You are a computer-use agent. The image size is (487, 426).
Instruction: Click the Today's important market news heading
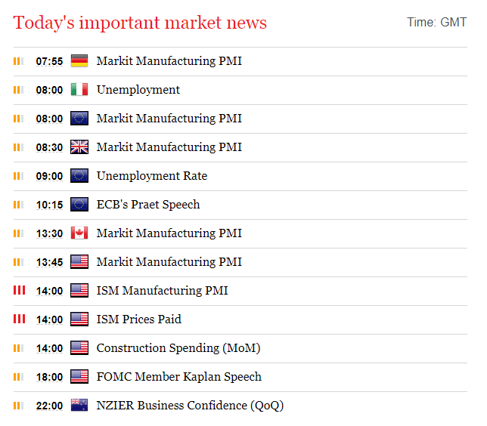[x=140, y=23]
